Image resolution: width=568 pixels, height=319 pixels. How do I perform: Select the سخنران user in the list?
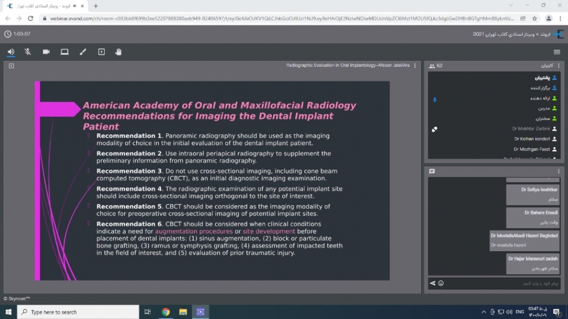[x=546, y=118]
